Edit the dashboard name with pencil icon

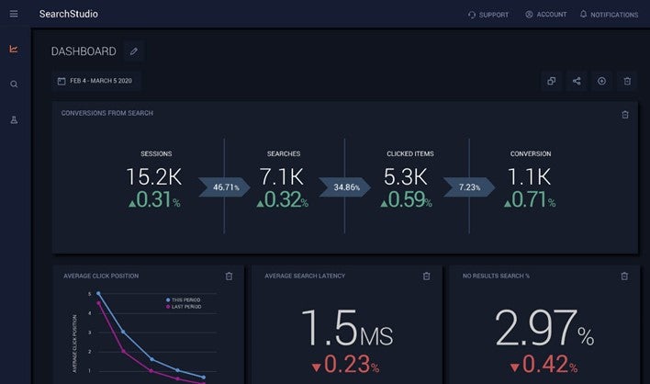[x=133, y=51]
